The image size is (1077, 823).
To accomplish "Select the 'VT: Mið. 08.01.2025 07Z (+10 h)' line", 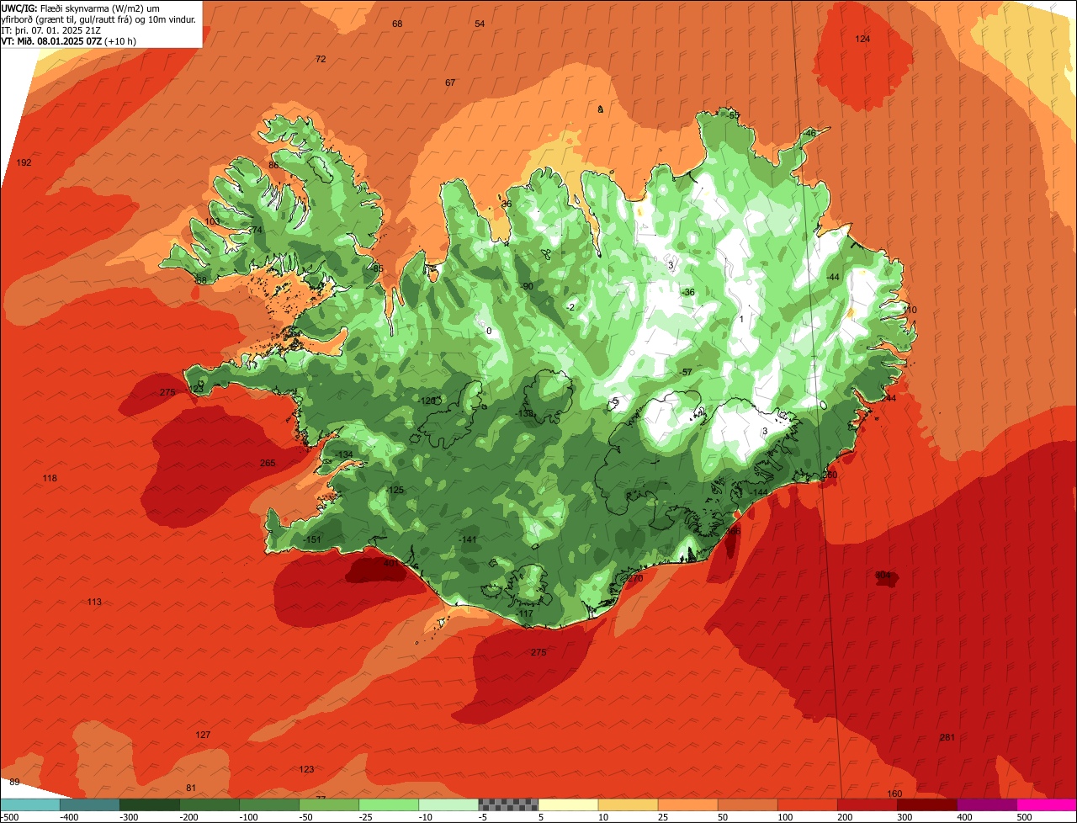I will point(69,40).
